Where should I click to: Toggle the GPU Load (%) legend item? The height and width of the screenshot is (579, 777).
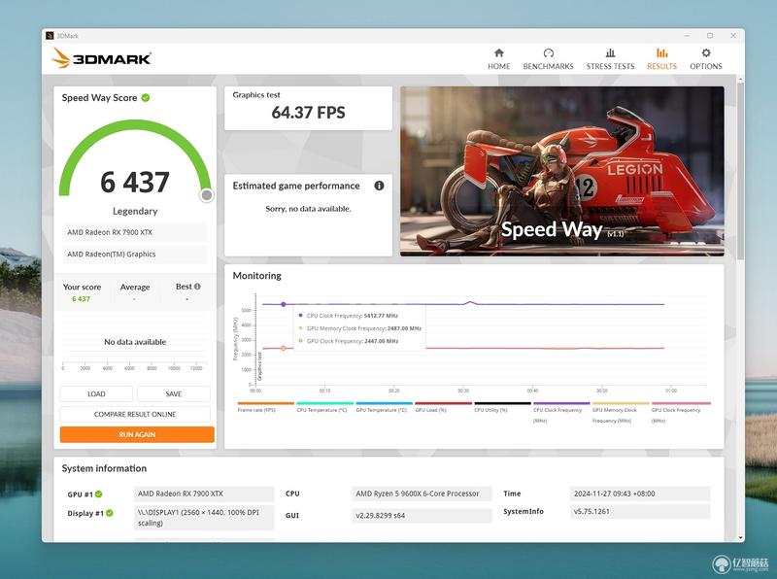pyautogui.click(x=443, y=407)
